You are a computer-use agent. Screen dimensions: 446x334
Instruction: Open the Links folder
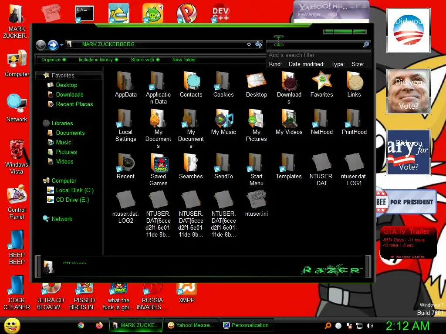354,84
